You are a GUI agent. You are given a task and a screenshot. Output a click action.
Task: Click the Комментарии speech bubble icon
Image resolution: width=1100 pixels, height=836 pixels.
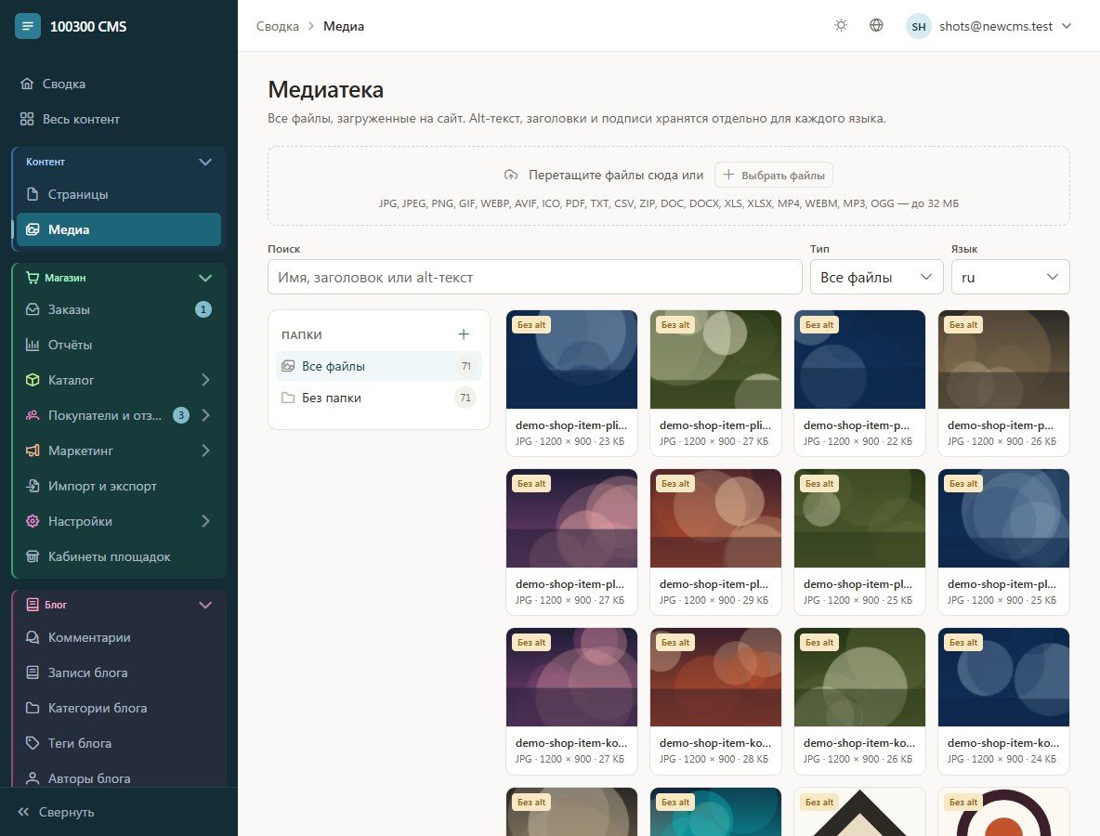(x=33, y=637)
